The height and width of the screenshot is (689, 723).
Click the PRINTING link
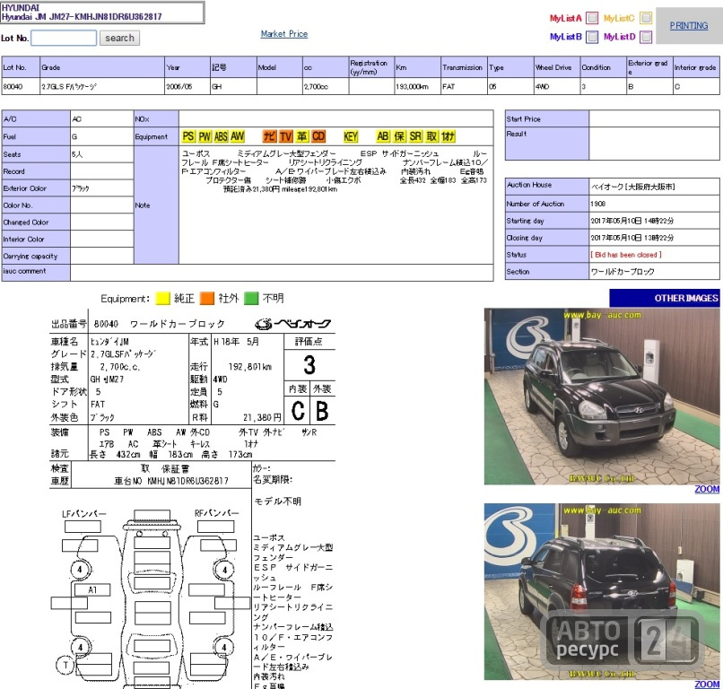(689, 26)
